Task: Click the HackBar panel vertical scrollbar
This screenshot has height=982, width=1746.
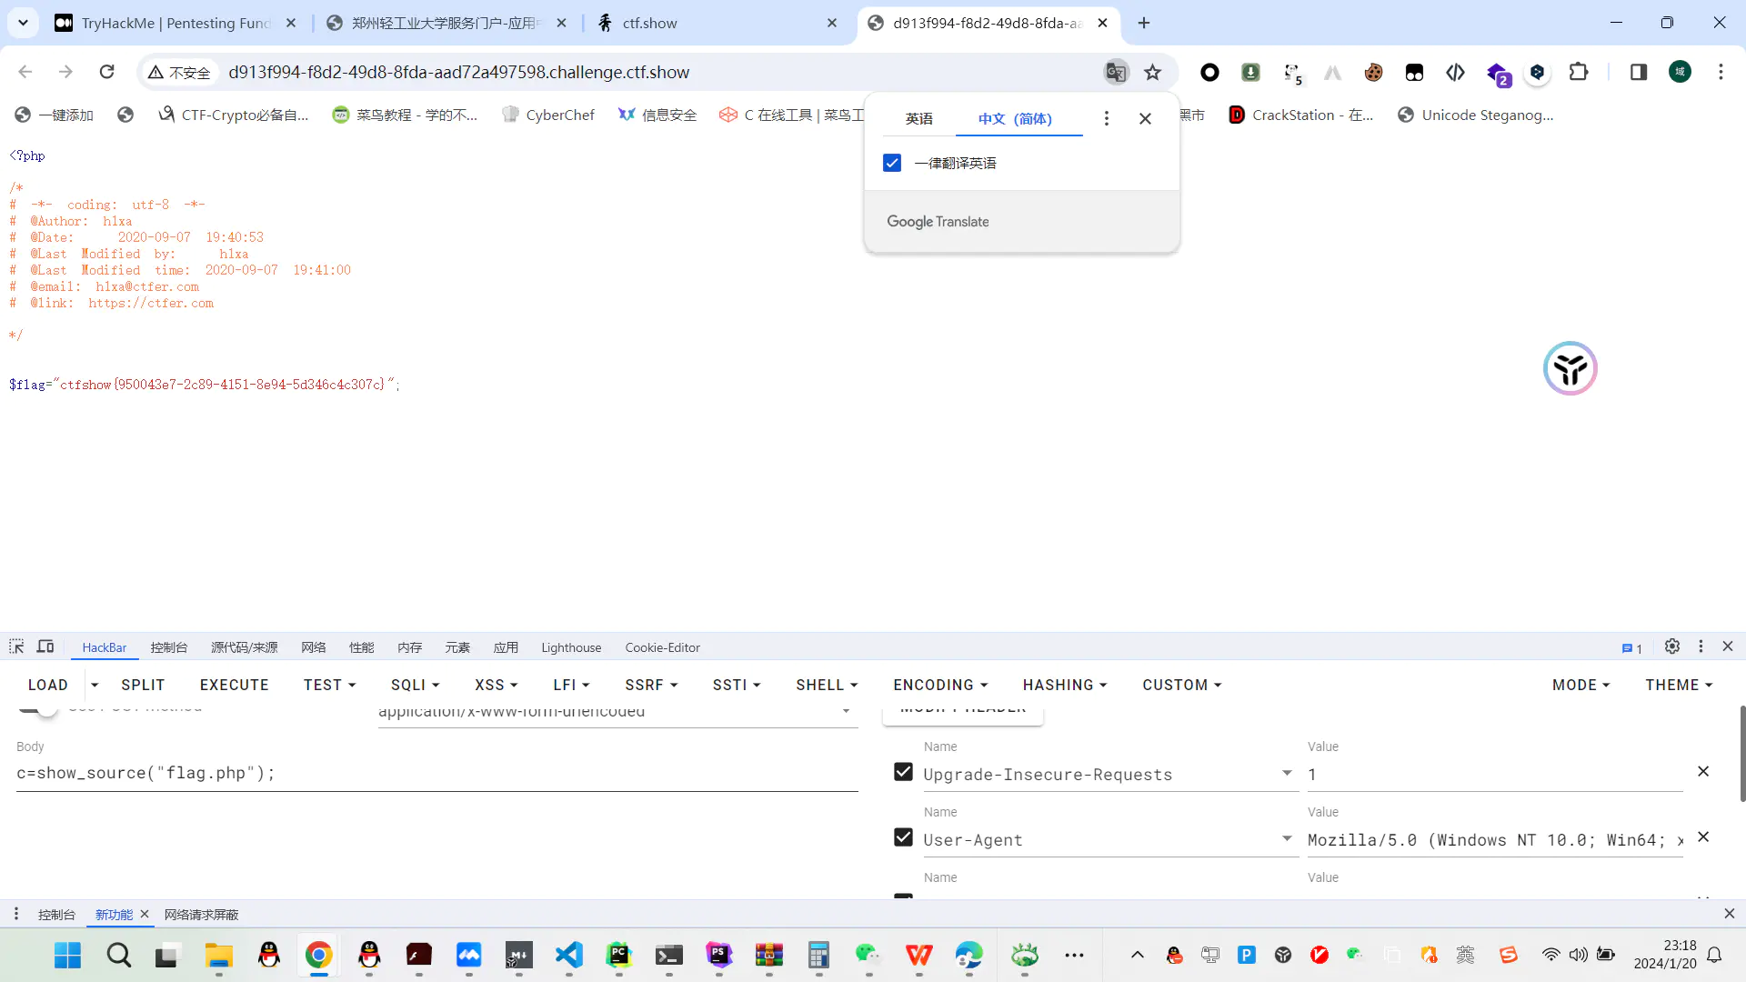Action: click(x=1741, y=753)
